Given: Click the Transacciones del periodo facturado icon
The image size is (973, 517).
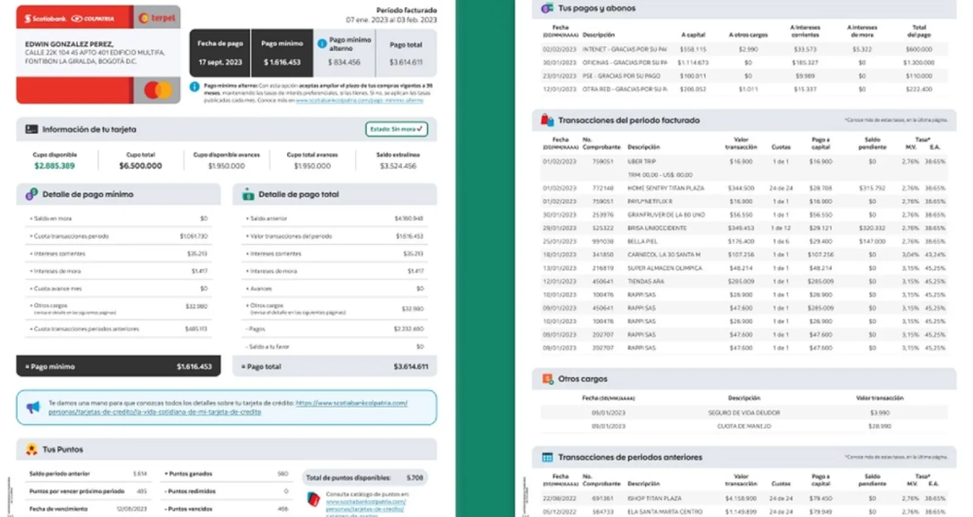Looking at the screenshot, I should tap(547, 120).
